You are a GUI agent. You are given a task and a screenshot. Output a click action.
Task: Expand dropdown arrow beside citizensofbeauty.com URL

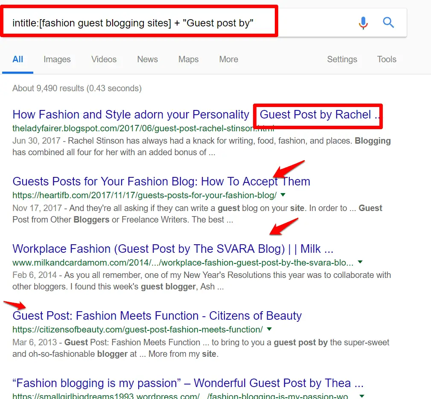269,329
